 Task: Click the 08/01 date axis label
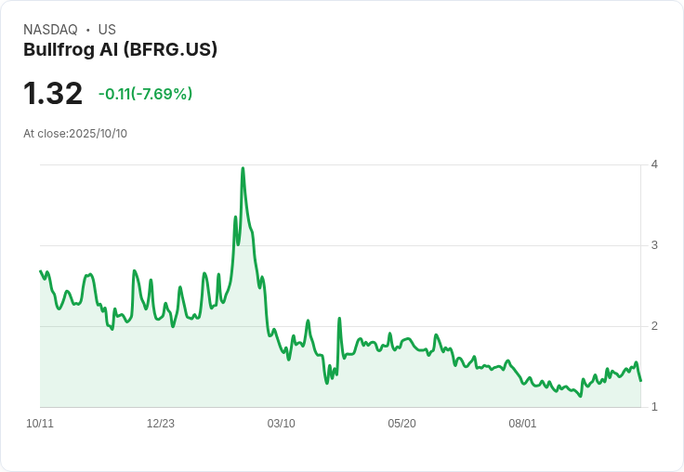pyautogui.click(x=522, y=424)
